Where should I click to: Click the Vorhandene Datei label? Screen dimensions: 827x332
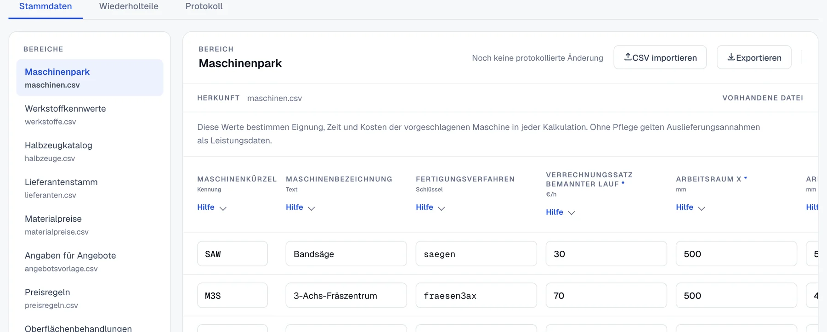tap(763, 98)
